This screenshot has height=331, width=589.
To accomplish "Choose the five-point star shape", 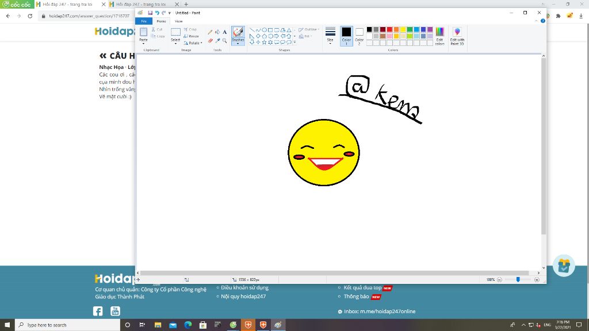I will (264, 43).
